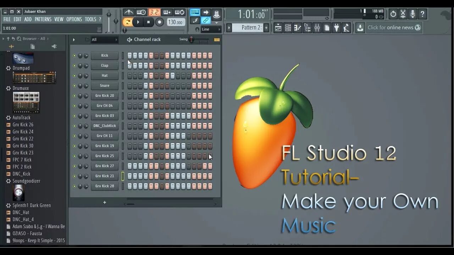
Task: Toggle loop recording icon
Action: (x=180, y=12)
